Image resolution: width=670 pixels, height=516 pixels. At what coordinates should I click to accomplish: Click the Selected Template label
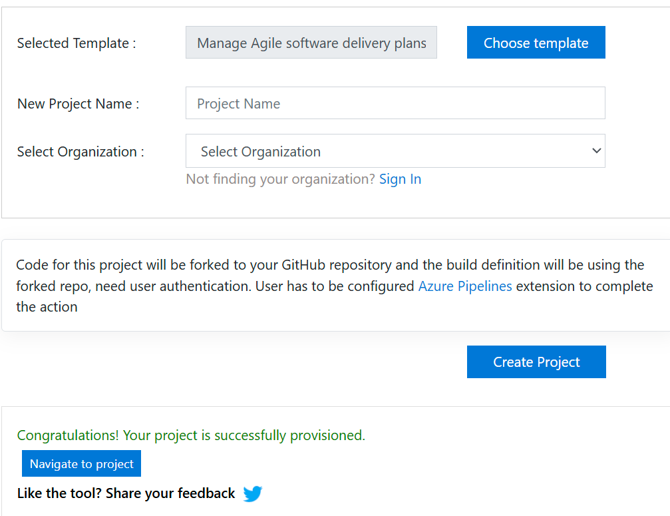tap(76, 43)
